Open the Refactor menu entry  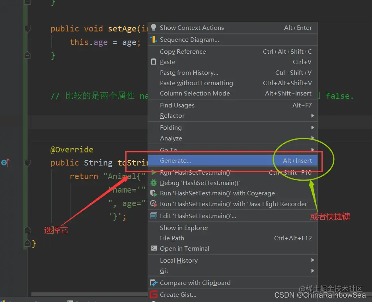233,116
